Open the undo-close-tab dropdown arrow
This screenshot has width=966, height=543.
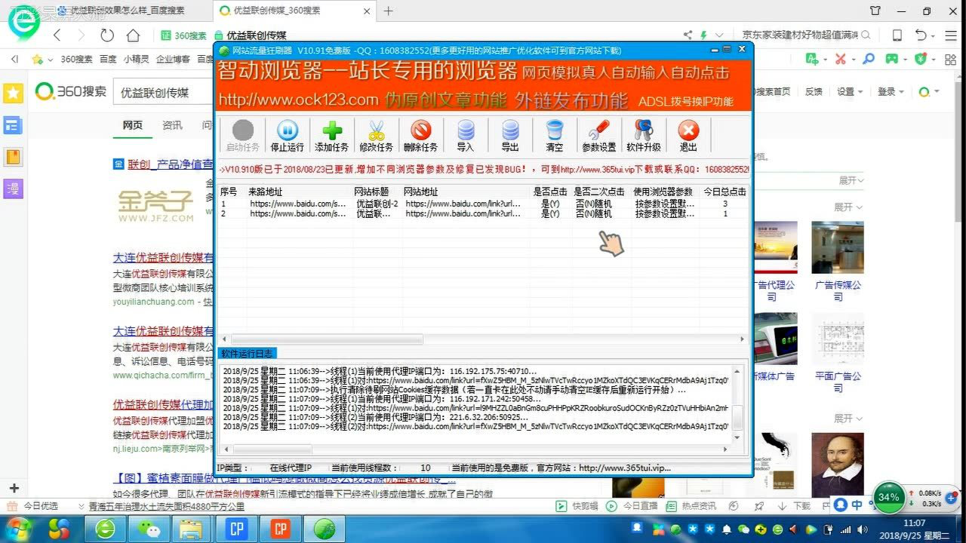click(934, 35)
